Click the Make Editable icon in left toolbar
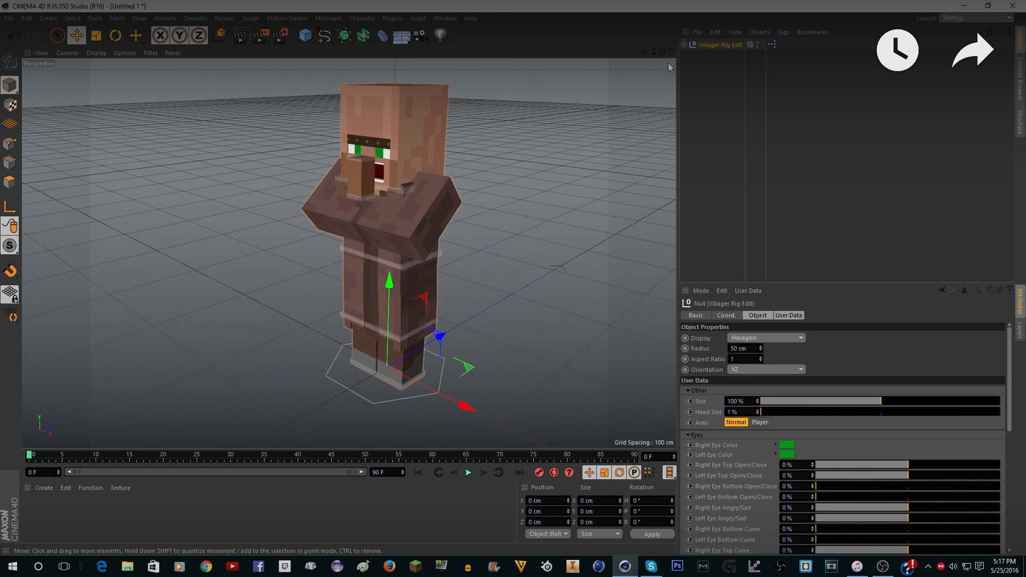 pyautogui.click(x=10, y=61)
